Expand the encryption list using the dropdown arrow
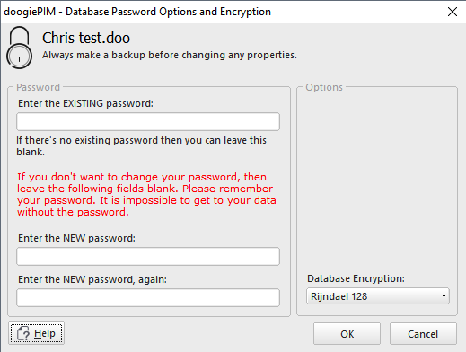Screen dimensions: 466x352 (444, 296)
